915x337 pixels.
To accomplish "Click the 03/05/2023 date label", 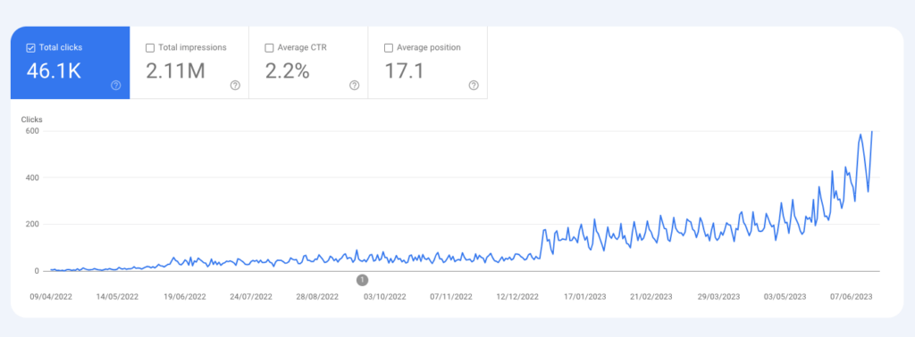I will click(785, 296).
